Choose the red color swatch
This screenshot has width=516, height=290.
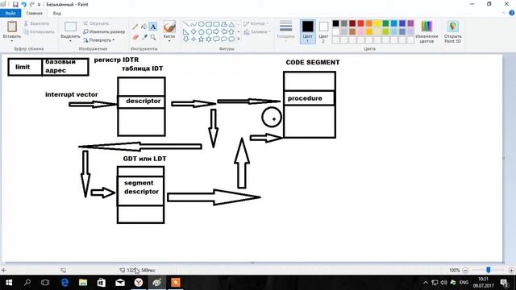coord(360,23)
